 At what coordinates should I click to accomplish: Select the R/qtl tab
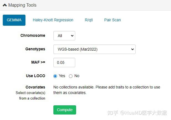coord(89,20)
